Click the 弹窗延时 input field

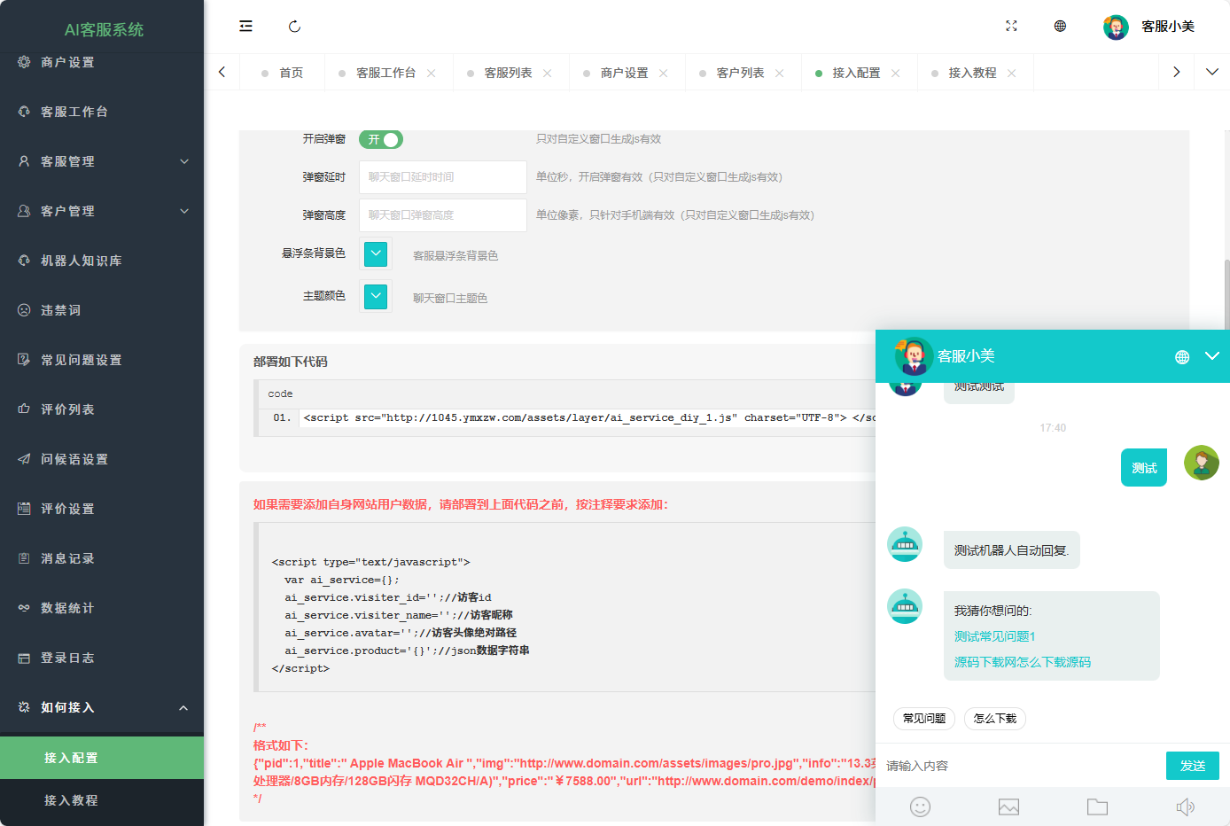[443, 177]
